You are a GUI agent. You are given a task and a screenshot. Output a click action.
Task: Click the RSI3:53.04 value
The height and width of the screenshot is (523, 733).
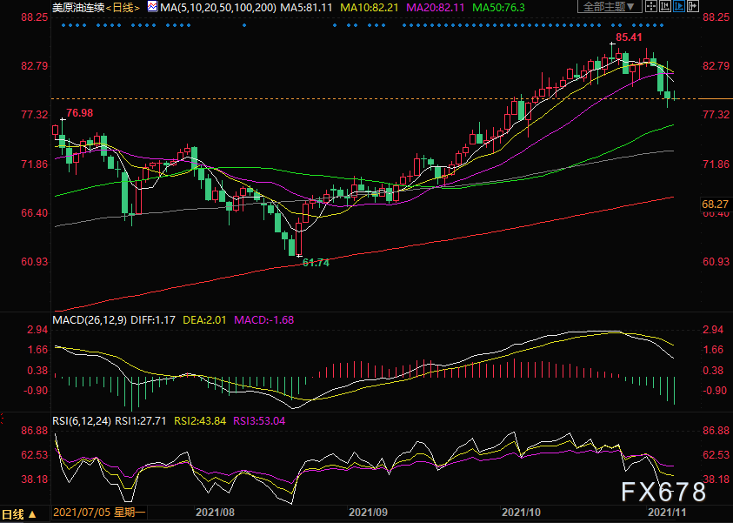click(x=259, y=420)
